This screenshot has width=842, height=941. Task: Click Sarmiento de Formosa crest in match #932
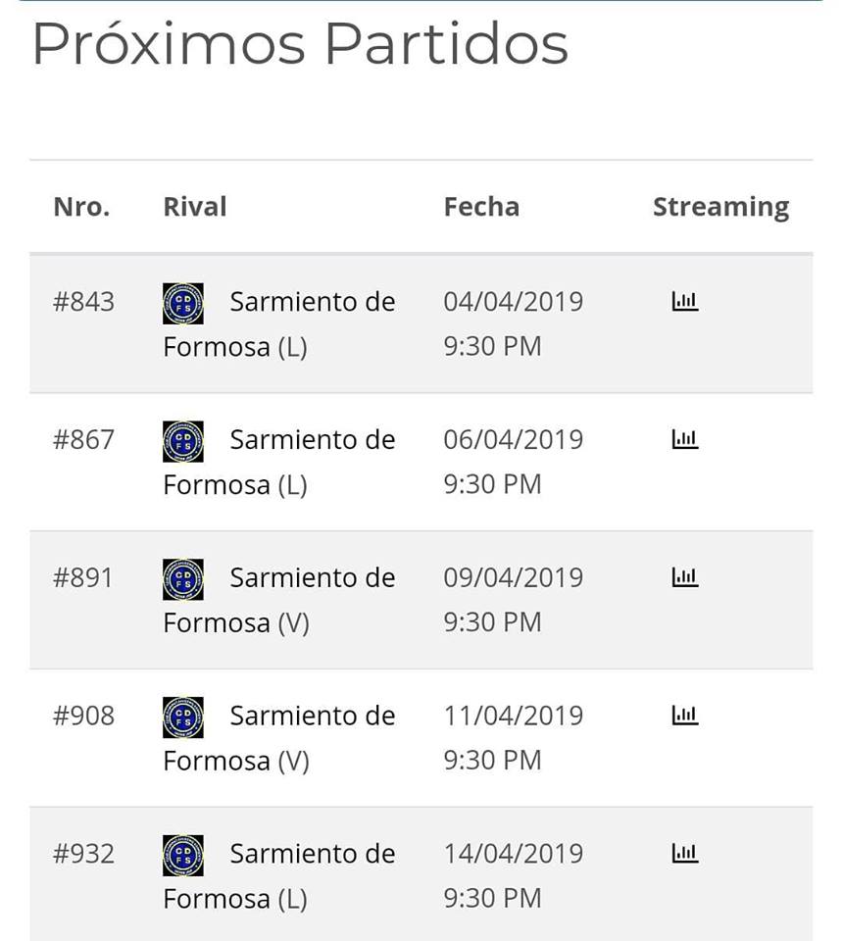(x=183, y=856)
